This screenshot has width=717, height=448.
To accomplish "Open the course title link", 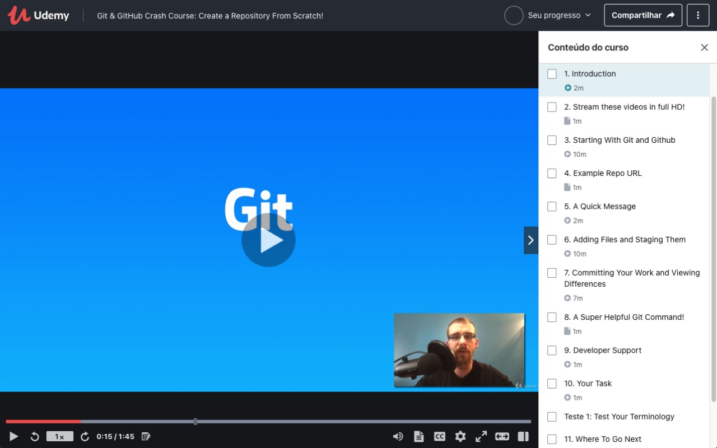I will point(210,16).
